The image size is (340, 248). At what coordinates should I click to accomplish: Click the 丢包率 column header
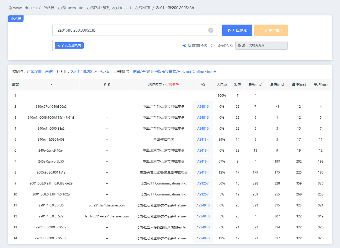(x=222, y=84)
